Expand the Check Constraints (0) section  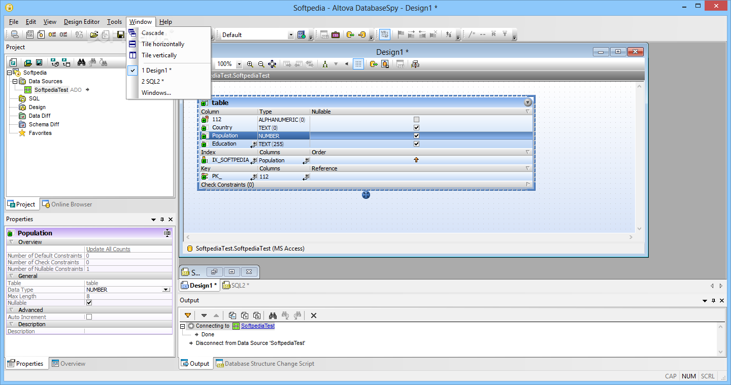coord(528,185)
